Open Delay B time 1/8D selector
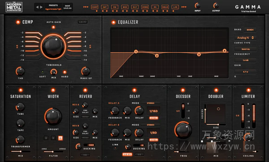The height and width of the screenshot is (162, 269). tap(153, 133)
